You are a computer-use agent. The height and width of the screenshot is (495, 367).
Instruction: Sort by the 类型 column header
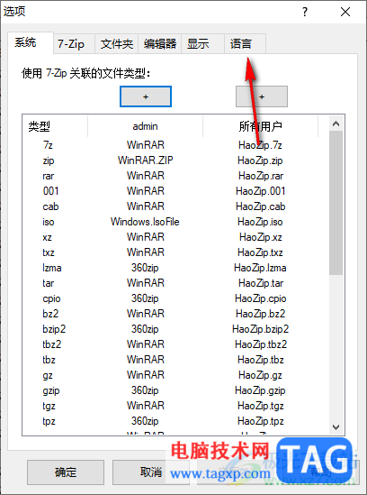coord(55,126)
